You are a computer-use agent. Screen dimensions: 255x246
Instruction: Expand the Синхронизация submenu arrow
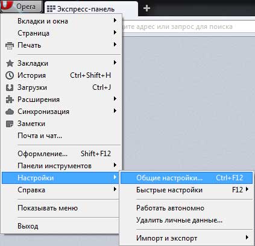tap(115, 111)
